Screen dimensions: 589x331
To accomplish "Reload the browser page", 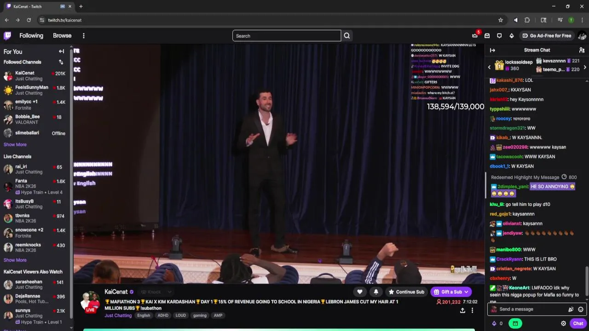I will (29, 20).
